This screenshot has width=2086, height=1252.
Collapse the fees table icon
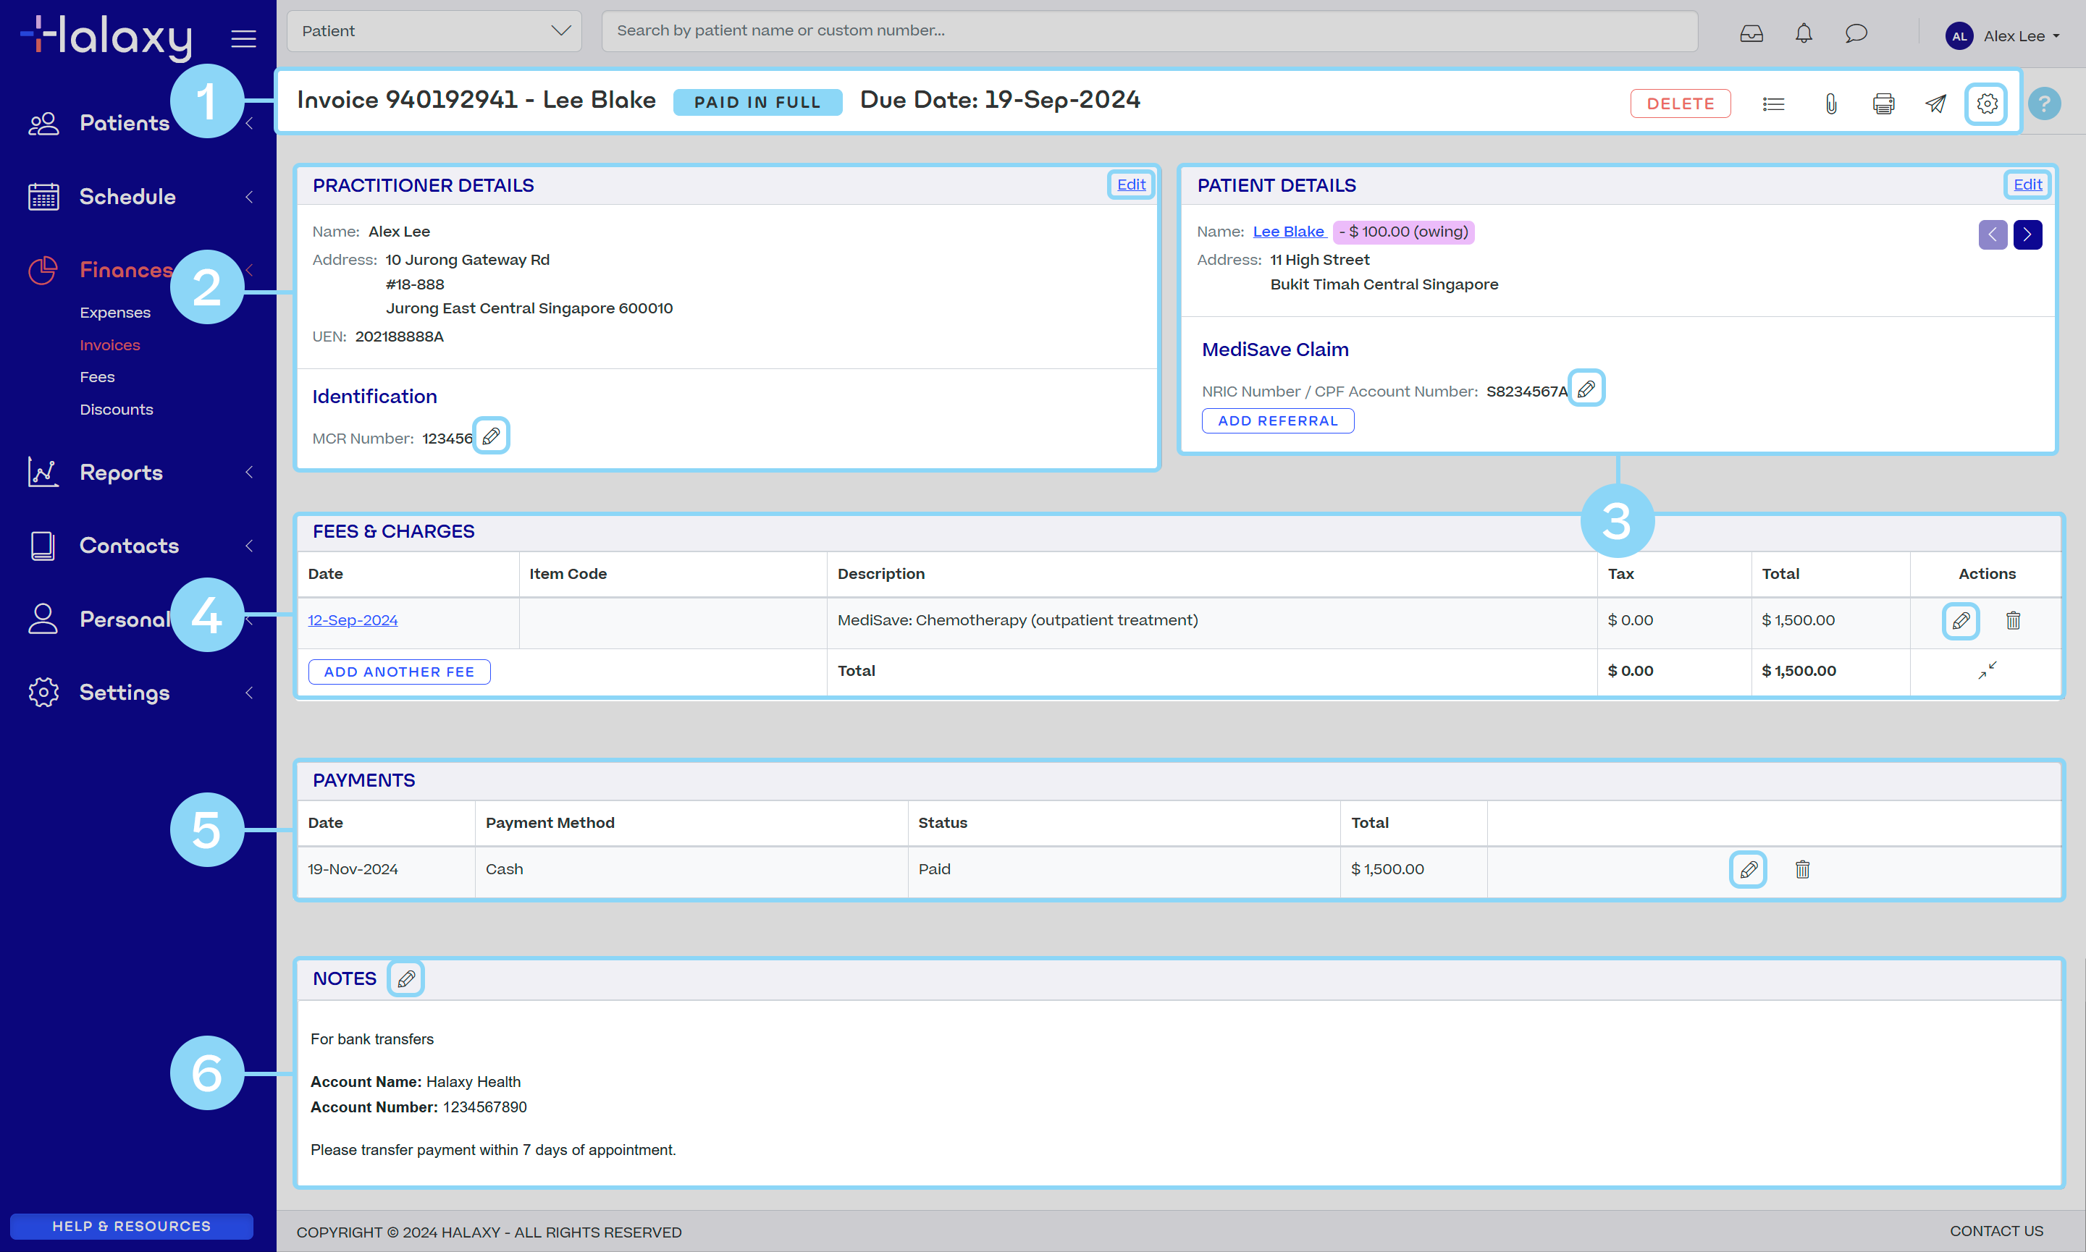[1988, 671]
